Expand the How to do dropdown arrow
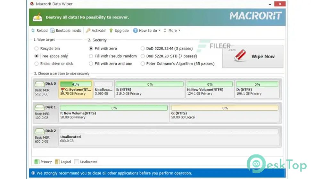Image resolution: width=314 pixels, height=179 pixels. coord(160,31)
